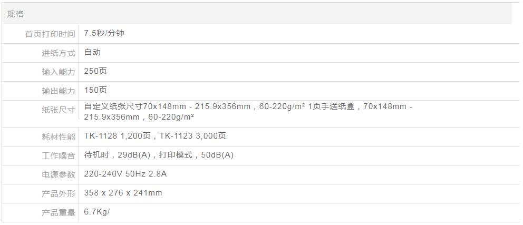Screen dimensions: 523x225
Task: Click the 250页 input capacity value
Action: pyautogui.click(x=95, y=71)
